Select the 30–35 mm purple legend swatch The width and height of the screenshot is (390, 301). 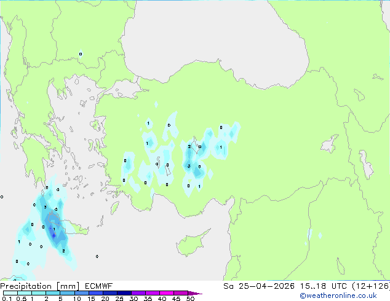pyautogui.click(x=138, y=293)
